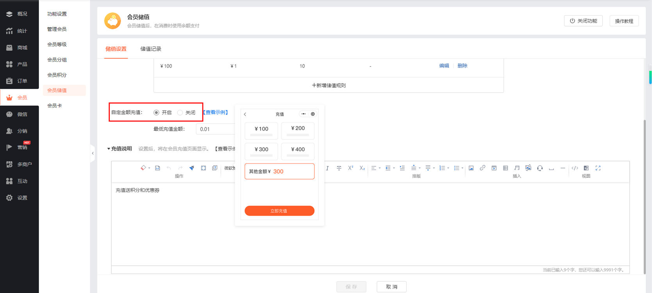Apply italic formatting in editor
This screenshot has height=293, width=652.
(327, 168)
